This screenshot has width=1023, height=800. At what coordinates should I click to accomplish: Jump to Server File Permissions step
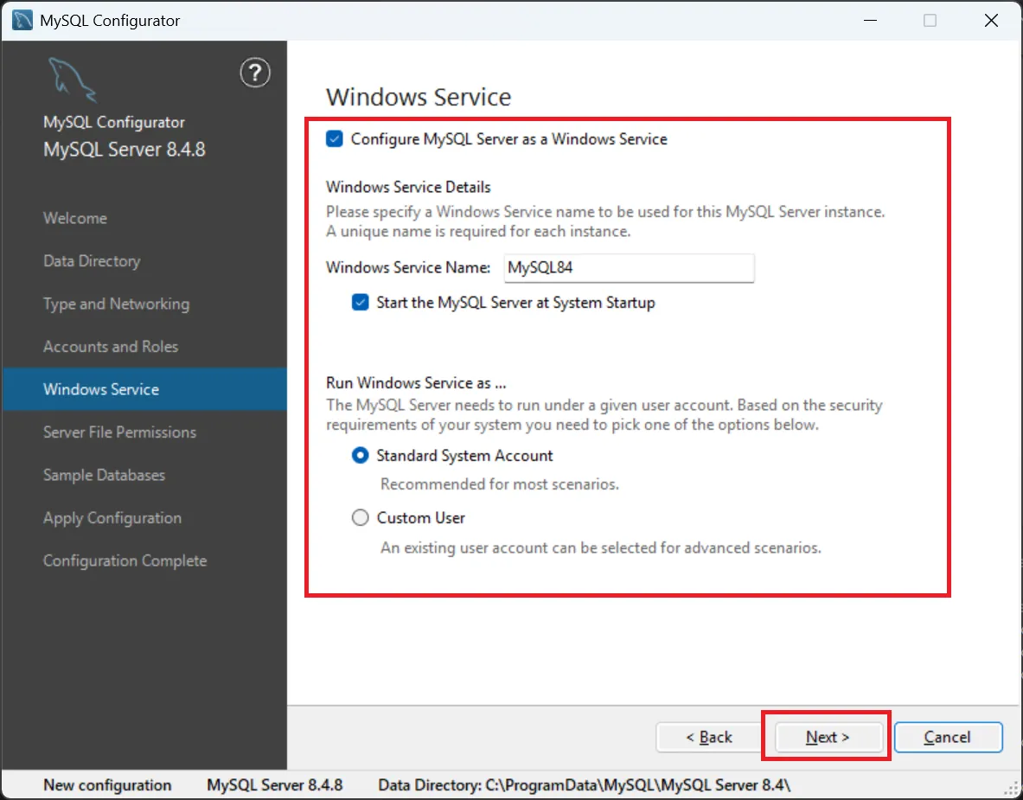(119, 432)
